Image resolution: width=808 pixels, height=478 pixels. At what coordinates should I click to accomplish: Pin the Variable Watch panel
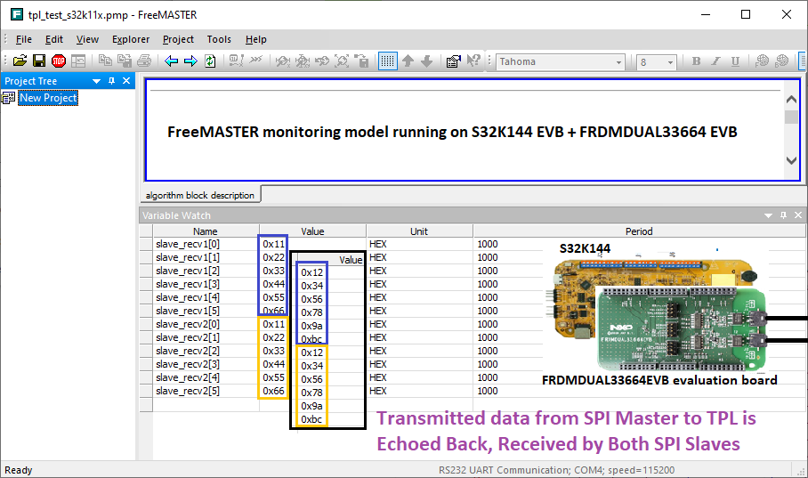(x=783, y=215)
